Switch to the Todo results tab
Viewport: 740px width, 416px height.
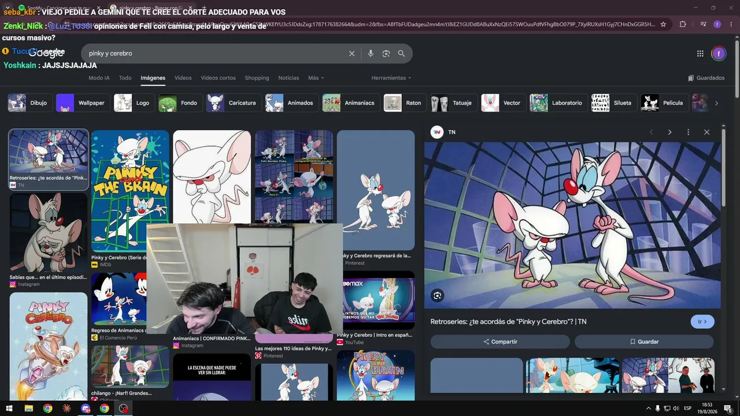point(125,78)
